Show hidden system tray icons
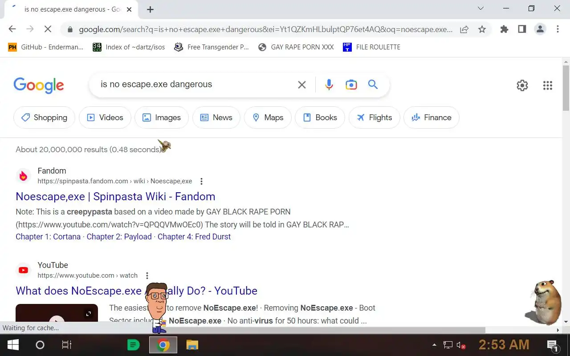Image resolution: width=570 pixels, height=356 pixels. 434,345
